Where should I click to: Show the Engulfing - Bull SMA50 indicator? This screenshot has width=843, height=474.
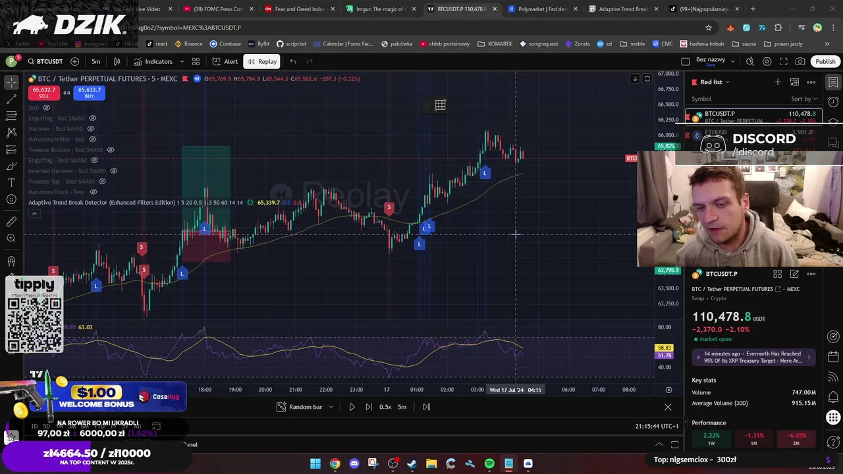[92, 118]
